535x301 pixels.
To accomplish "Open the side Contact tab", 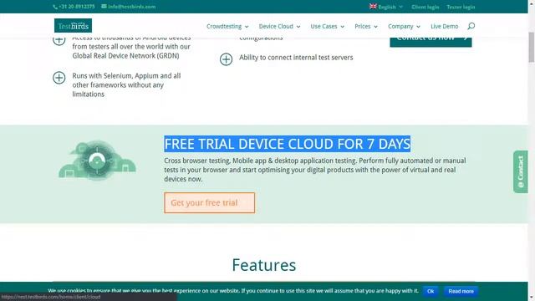I will tap(520, 171).
